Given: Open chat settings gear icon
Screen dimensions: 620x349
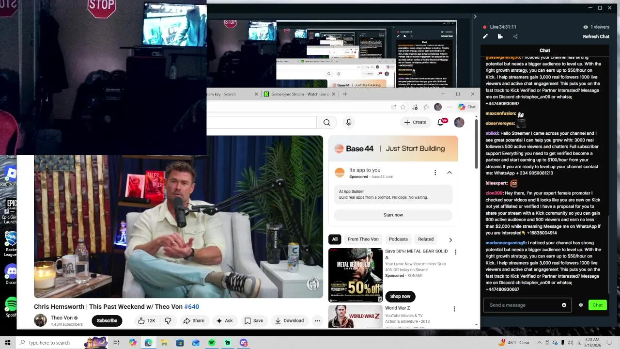Looking at the screenshot, I should 581,305.
